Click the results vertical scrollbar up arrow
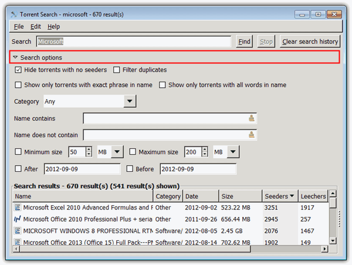Screen dimensions: 352x265 [x=333, y=193]
